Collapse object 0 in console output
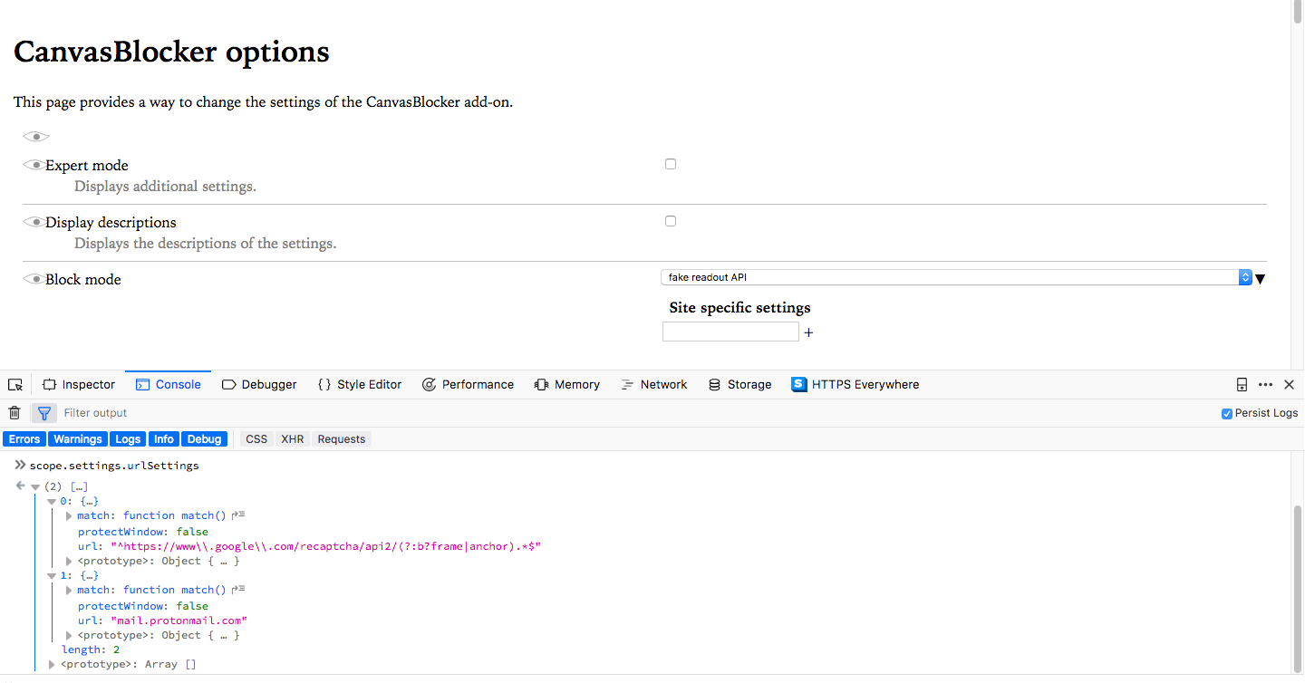Image resolution: width=1305 pixels, height=683 pixels. pos(52,501)
